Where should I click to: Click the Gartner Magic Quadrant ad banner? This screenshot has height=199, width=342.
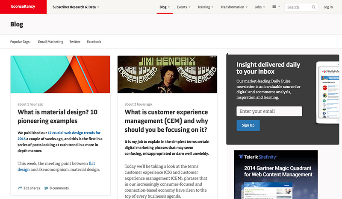(276, 175)
